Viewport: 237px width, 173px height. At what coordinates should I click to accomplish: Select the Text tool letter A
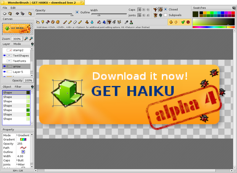tap(104, 22)
